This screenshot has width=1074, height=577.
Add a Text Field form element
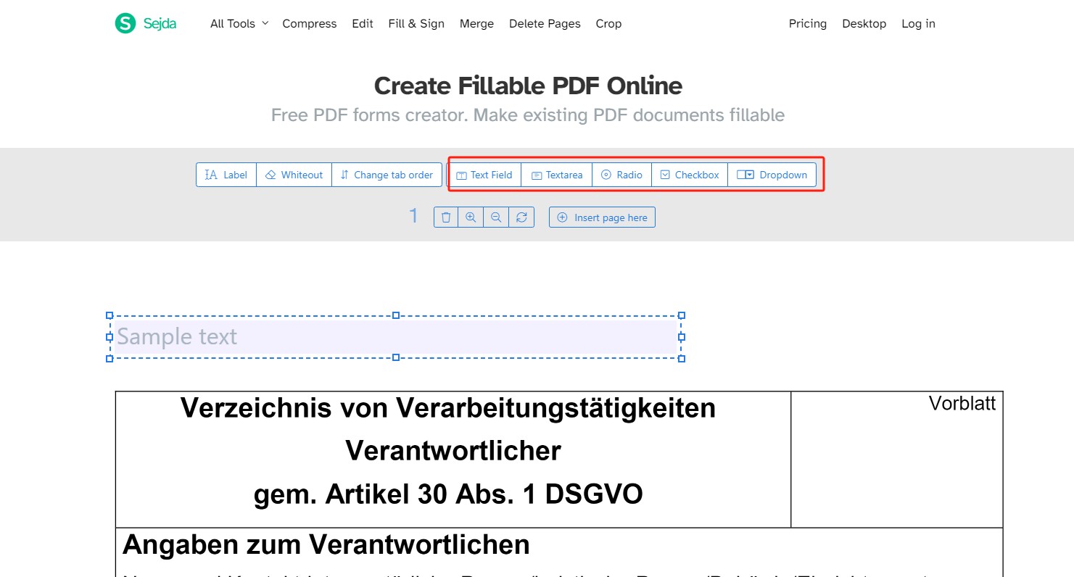(484, 175)
